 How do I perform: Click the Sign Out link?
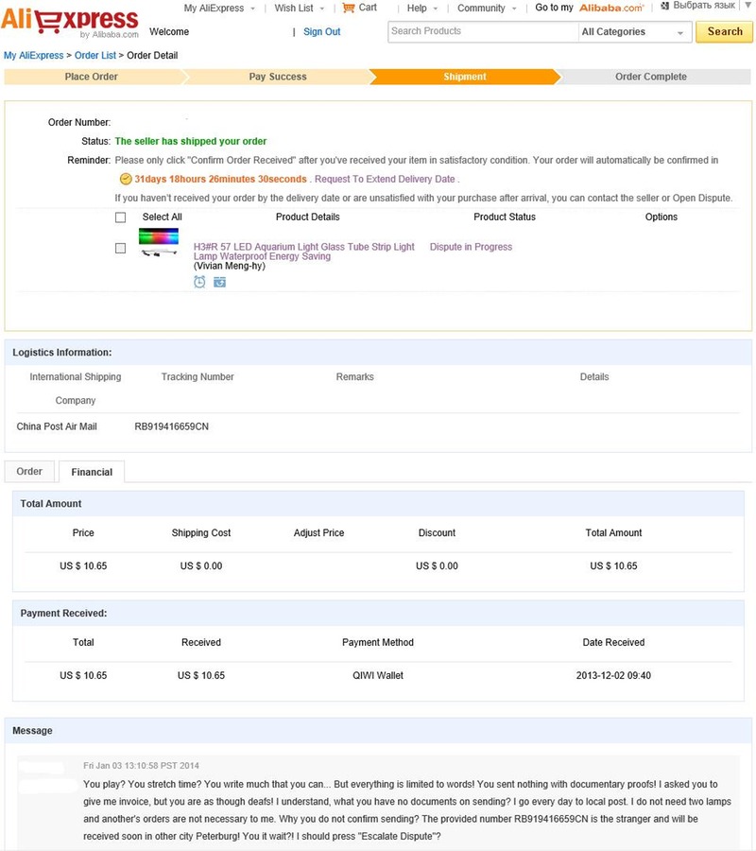coord(321,31)
